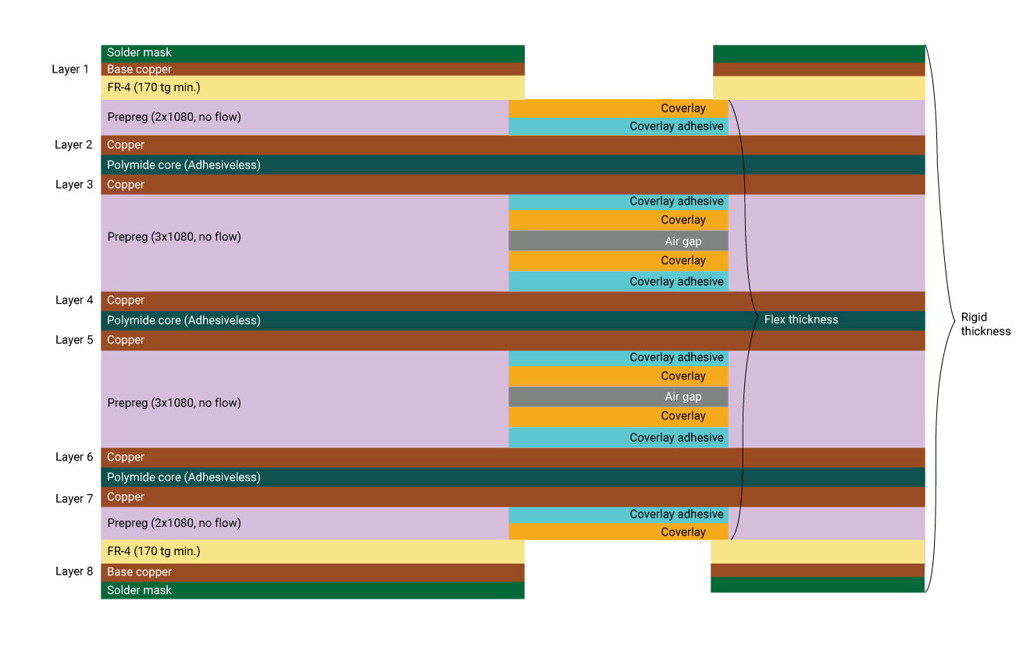Click the Layer 1 label on the left
Viewport: 1023px width, 651px height.
70,69
